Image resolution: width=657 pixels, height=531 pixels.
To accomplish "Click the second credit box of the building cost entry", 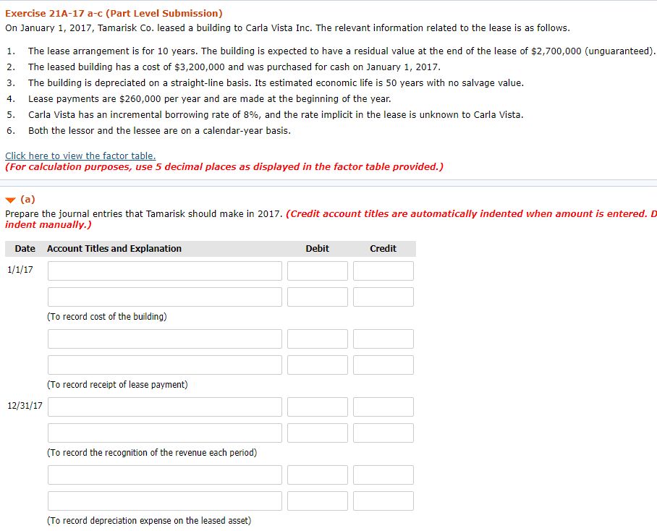I will tap(383, 296).
